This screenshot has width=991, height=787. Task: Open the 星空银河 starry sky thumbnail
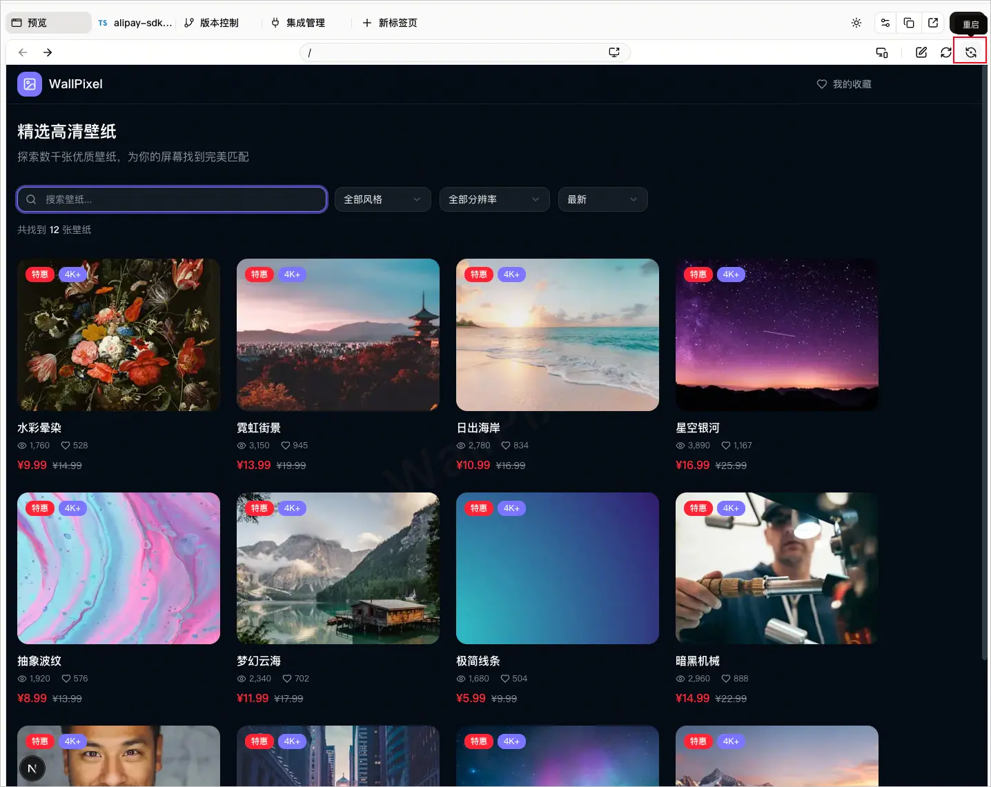pyautogui.click(x=777, y=335)
